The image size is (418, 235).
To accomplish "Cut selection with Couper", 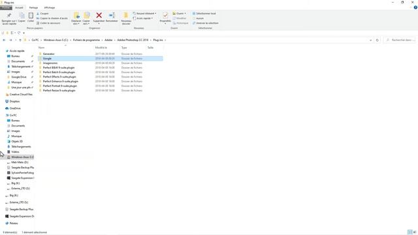I will coord(42,13).
